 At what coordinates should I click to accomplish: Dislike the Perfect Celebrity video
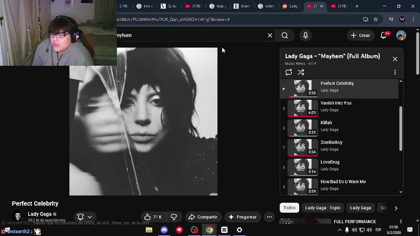click(174, 217)
